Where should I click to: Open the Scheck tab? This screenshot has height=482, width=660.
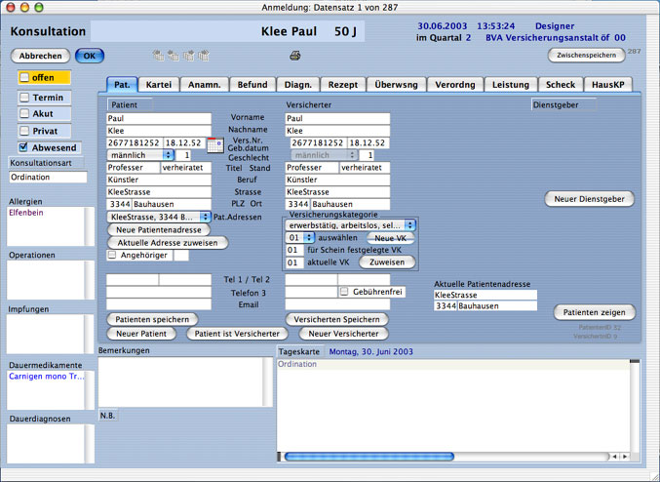561,84
